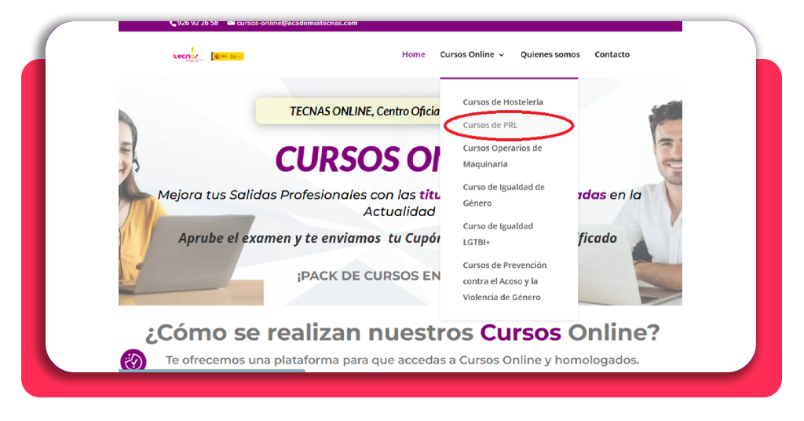
Task: Select Cursos de Hosteleria from the dropdown
Action: (503, 102)
